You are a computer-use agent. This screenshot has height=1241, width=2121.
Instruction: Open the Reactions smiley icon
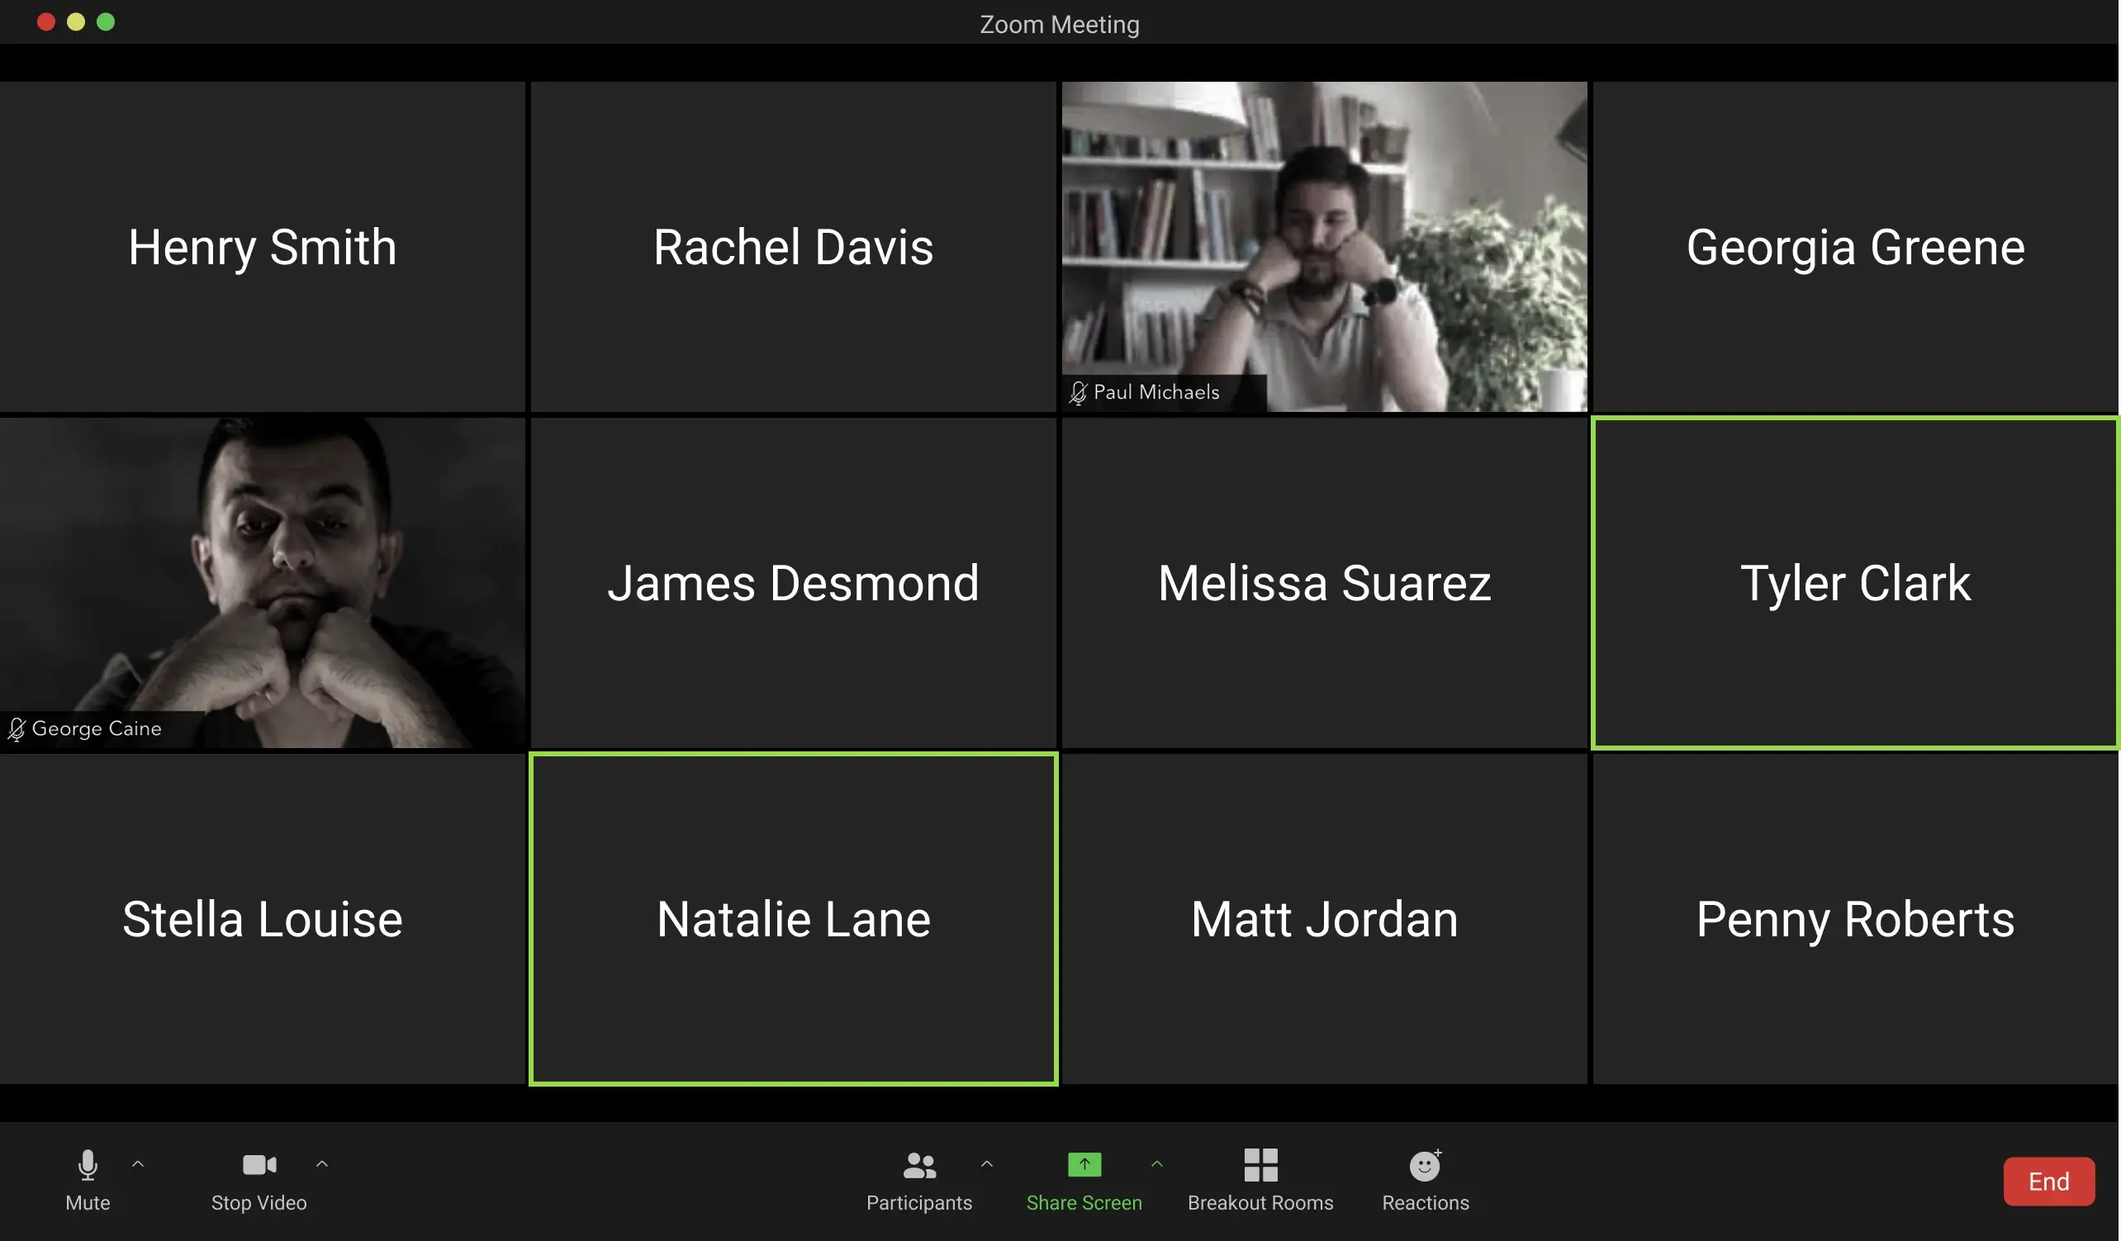tap(1425, 1165)
